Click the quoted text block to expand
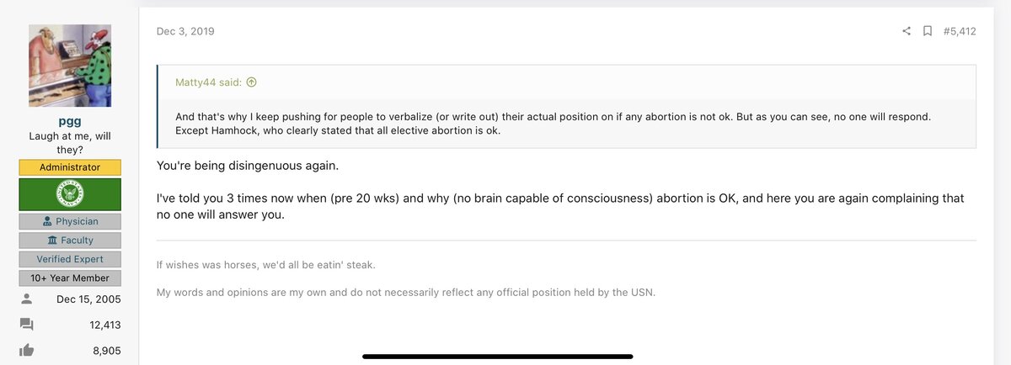The height and width of the screenshot is (365, 1011). tap(567, 124)
